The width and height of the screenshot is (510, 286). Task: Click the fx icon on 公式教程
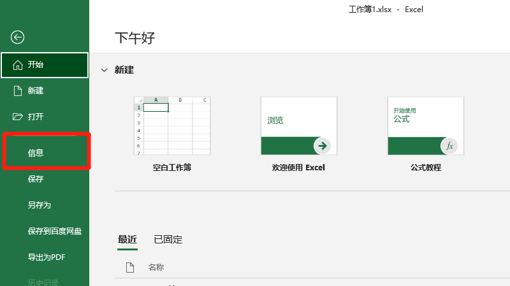[x=449, y=146]
